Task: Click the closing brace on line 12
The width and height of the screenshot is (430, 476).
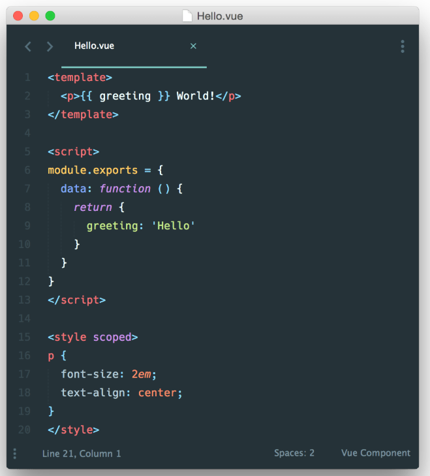Action: tap(51, 281)
